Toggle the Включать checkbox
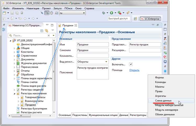The height and width of the screenshot is (126, 196). click(131, 64)
